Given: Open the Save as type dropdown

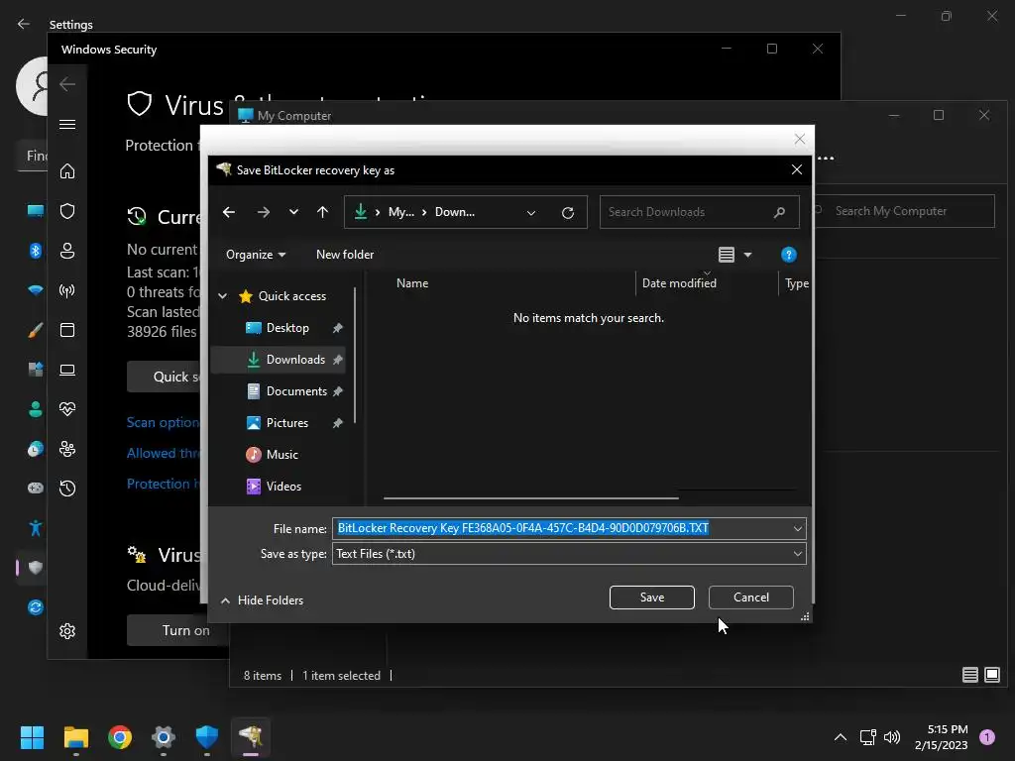Looking at the screenshot, I should point(569,553).
